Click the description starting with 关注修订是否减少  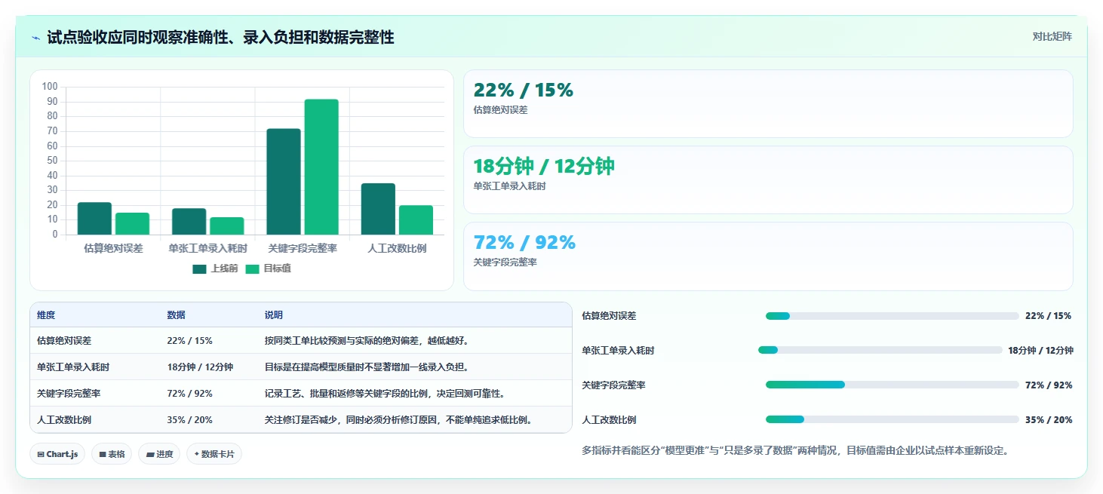(398, 420)
